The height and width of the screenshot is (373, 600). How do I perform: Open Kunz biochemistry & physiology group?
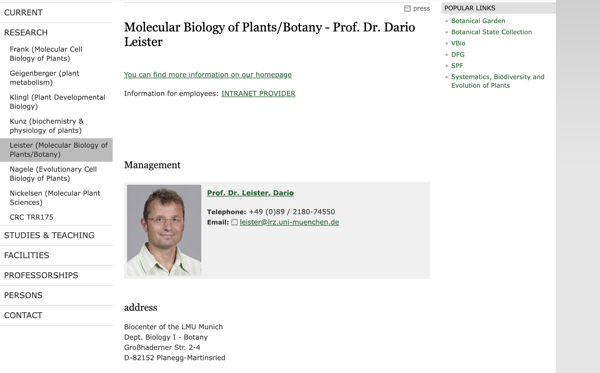pyautogui.click(x=56, y=126)
